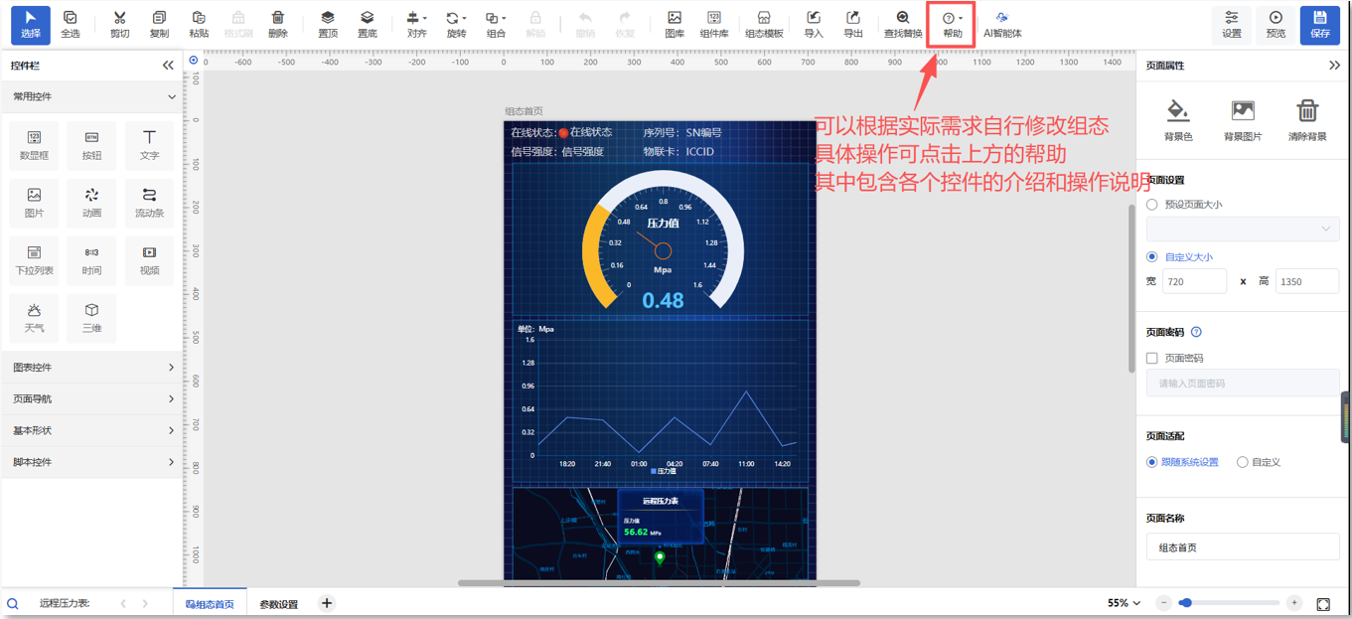The image size is (1352, 619).
Task: Add the 动画 animation control
Action: point(91,203)
